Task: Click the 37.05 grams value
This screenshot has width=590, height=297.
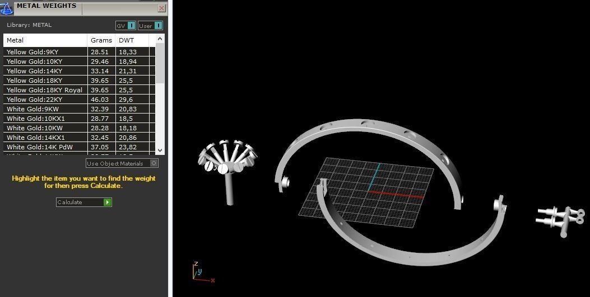Action: pyautogui.click(x=99, y=147)
